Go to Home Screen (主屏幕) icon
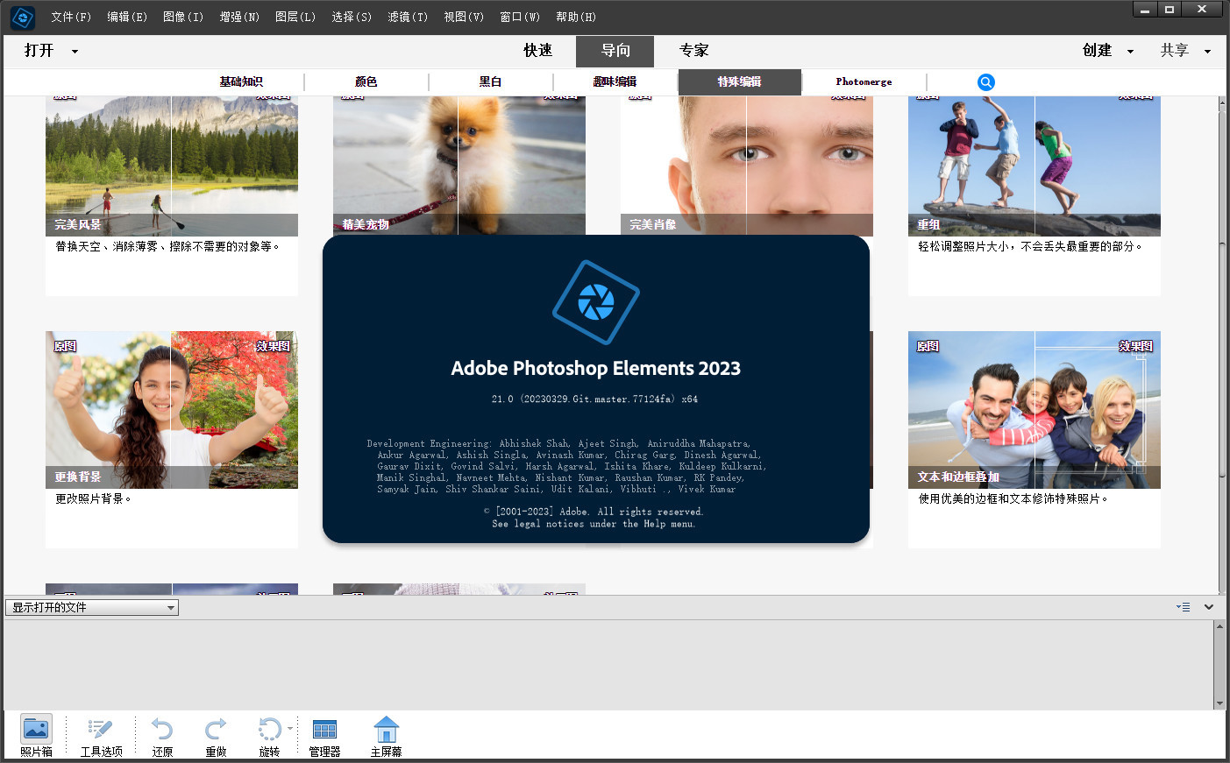The width and height of the screenshot is (1230, 763). pyautogui.click(x=386, y=736)
